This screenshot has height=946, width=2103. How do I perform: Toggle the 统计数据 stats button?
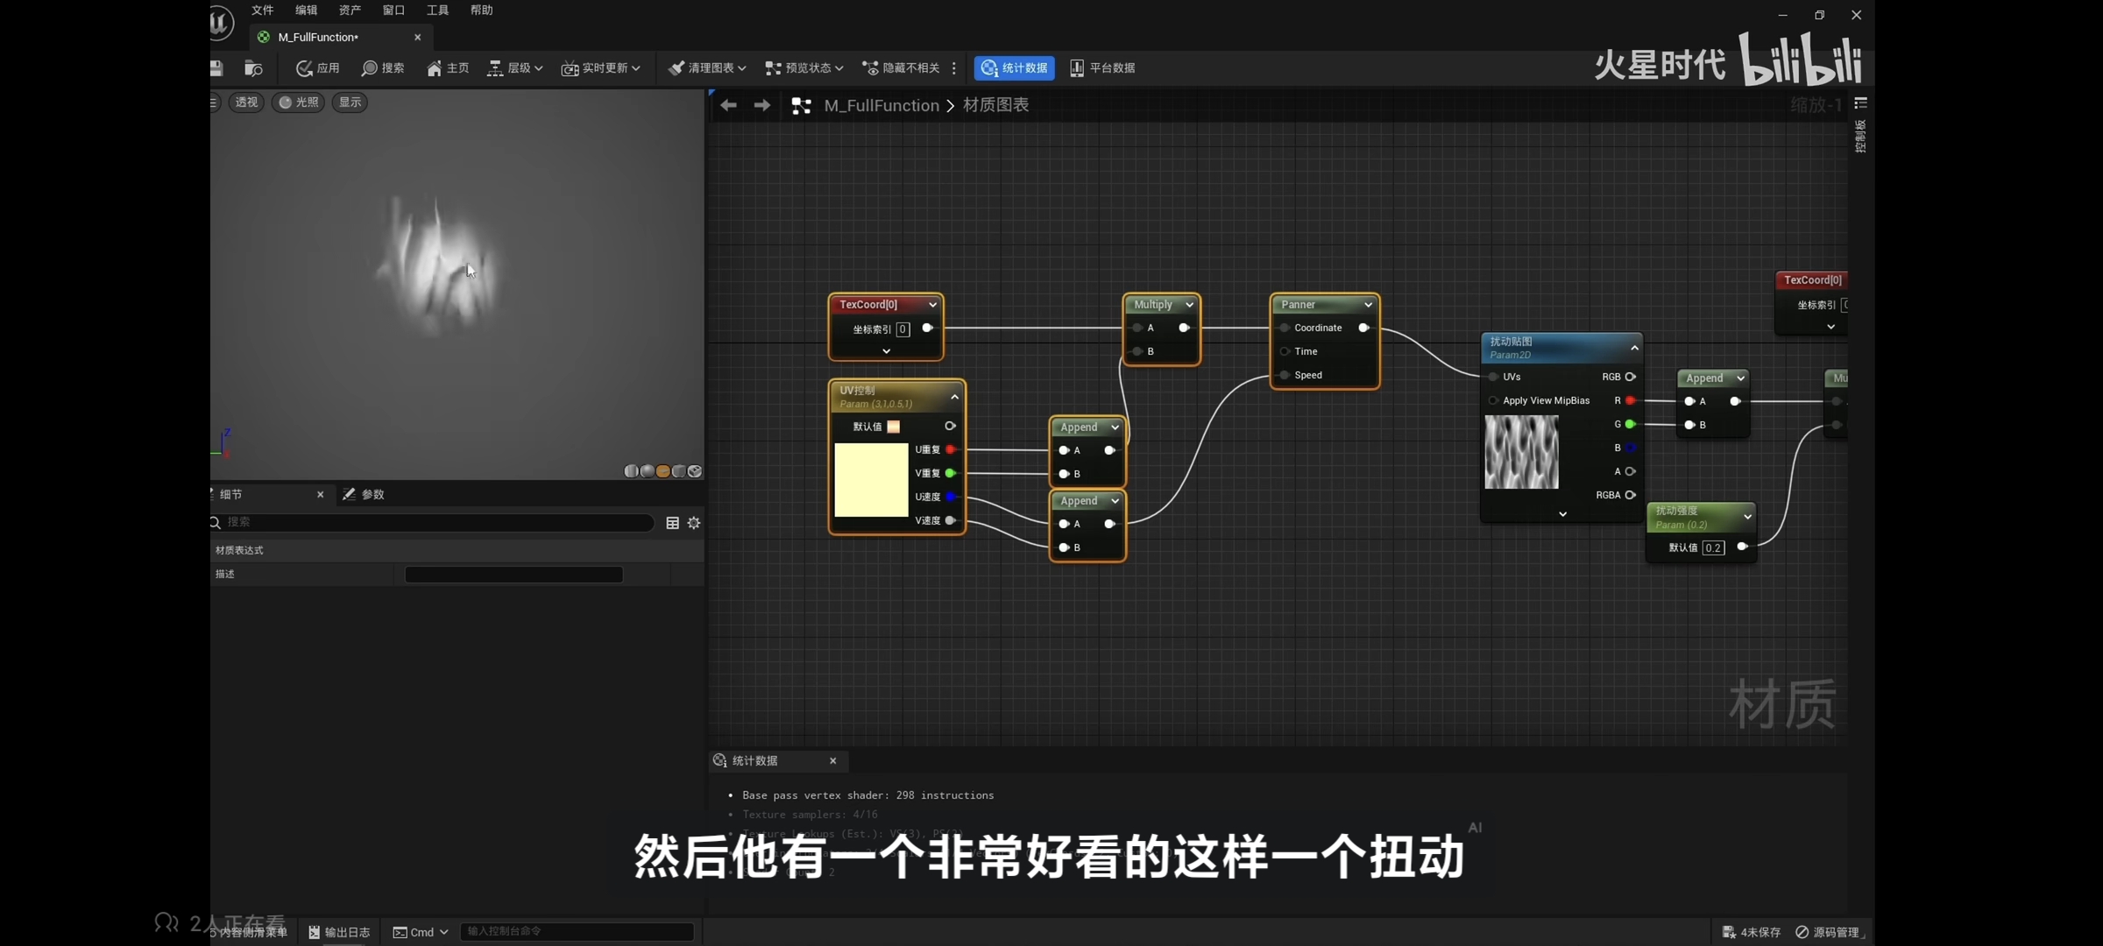[x=1015, y=68]
